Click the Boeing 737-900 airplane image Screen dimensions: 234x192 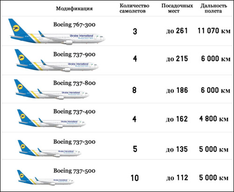coord(57,61)
